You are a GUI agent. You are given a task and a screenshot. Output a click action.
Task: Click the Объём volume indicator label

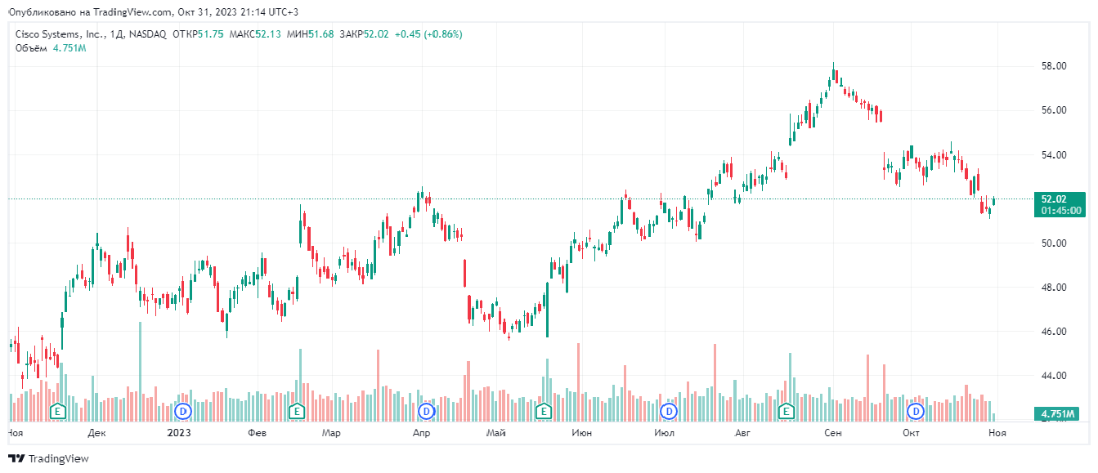(32, 48)
